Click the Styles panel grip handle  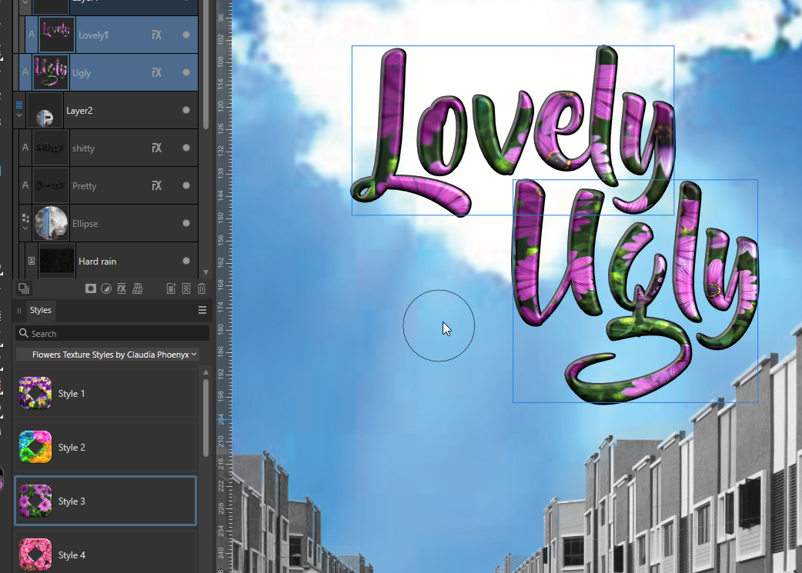(19, 310)
